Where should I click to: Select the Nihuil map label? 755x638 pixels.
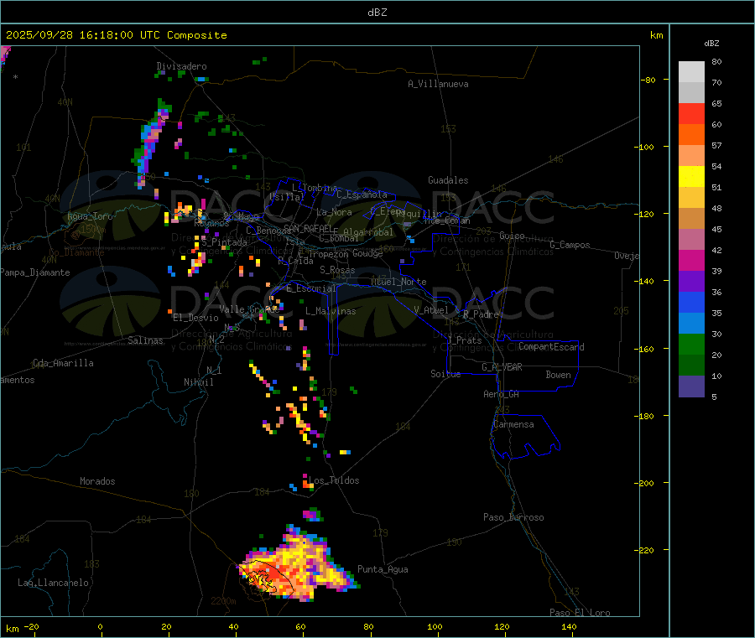coord(198,382)
